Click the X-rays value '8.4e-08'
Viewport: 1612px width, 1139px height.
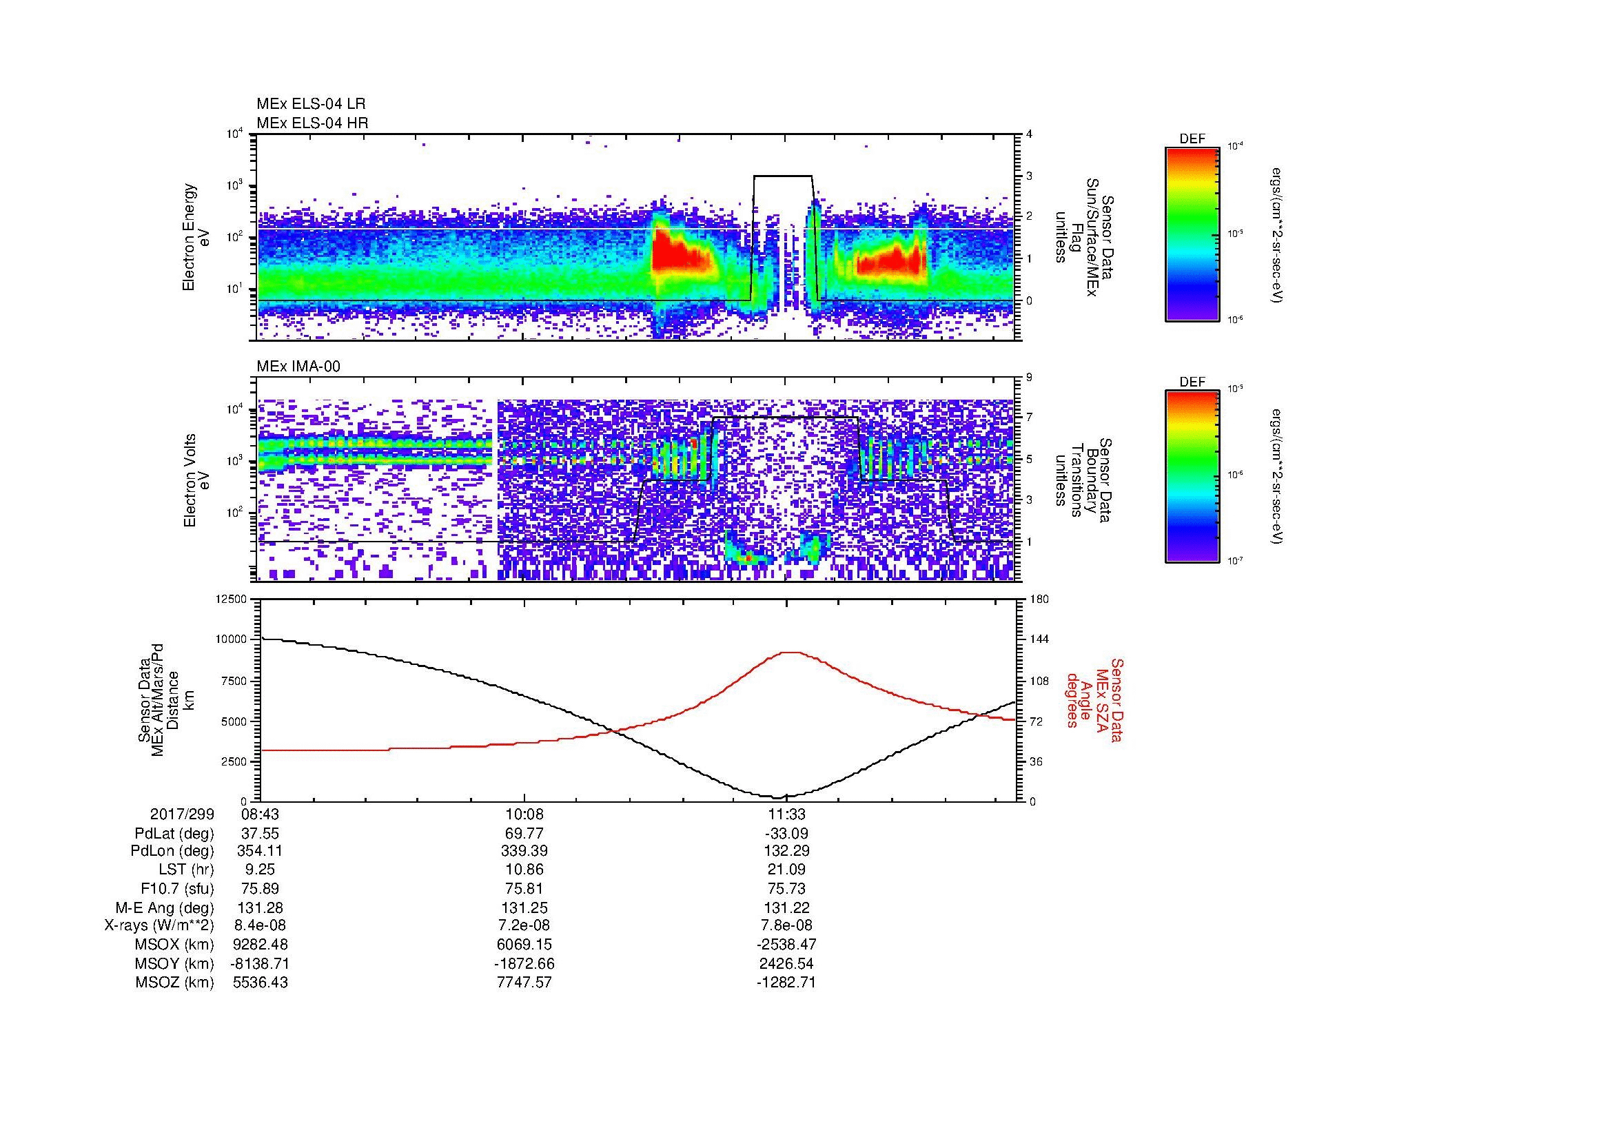(x=261, y=925)
